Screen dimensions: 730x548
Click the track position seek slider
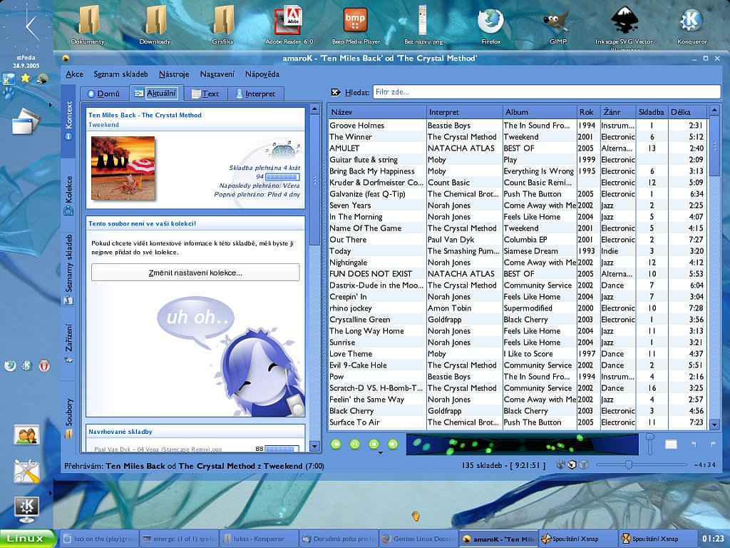pos(642,465)
